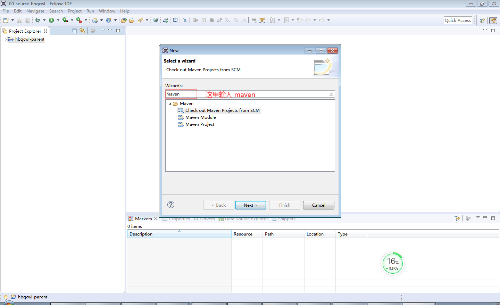Open the File menu
This screenshot has width=500, height=305.
pos(6,11)
